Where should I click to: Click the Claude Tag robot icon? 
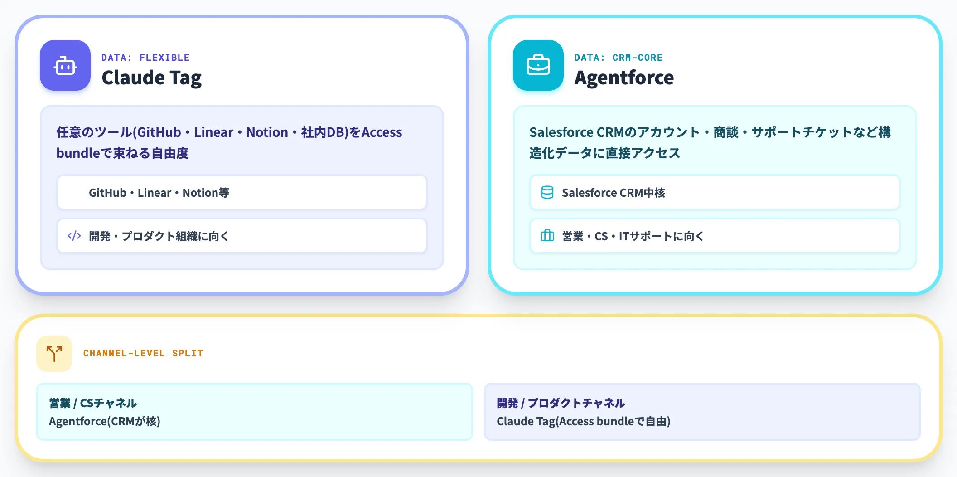pyautogui.click(x=65, y=65)
